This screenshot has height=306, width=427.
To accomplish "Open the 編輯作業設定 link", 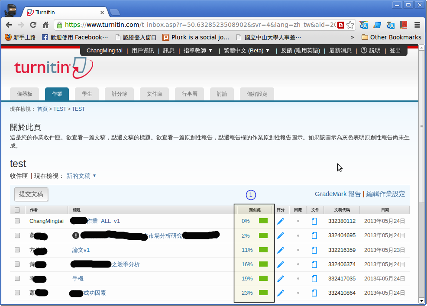I will 385,194.
